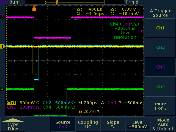Click the cyan channel 2 pulse low level

tap(36, 79)
